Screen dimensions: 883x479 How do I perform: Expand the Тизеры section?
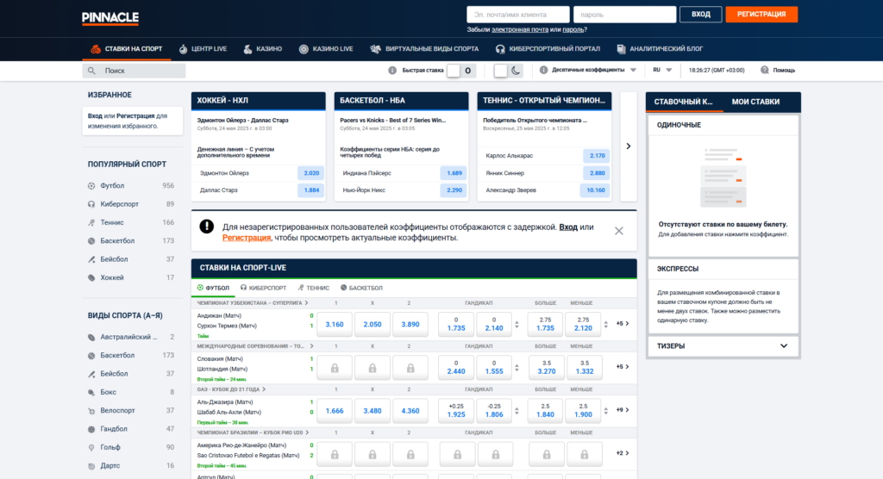tap(723, 346)
